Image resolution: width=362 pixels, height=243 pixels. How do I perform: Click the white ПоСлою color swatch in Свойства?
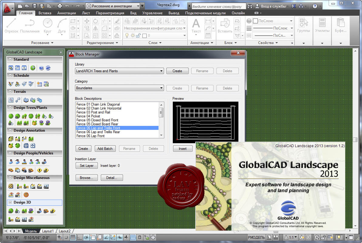tap(255, 21)
